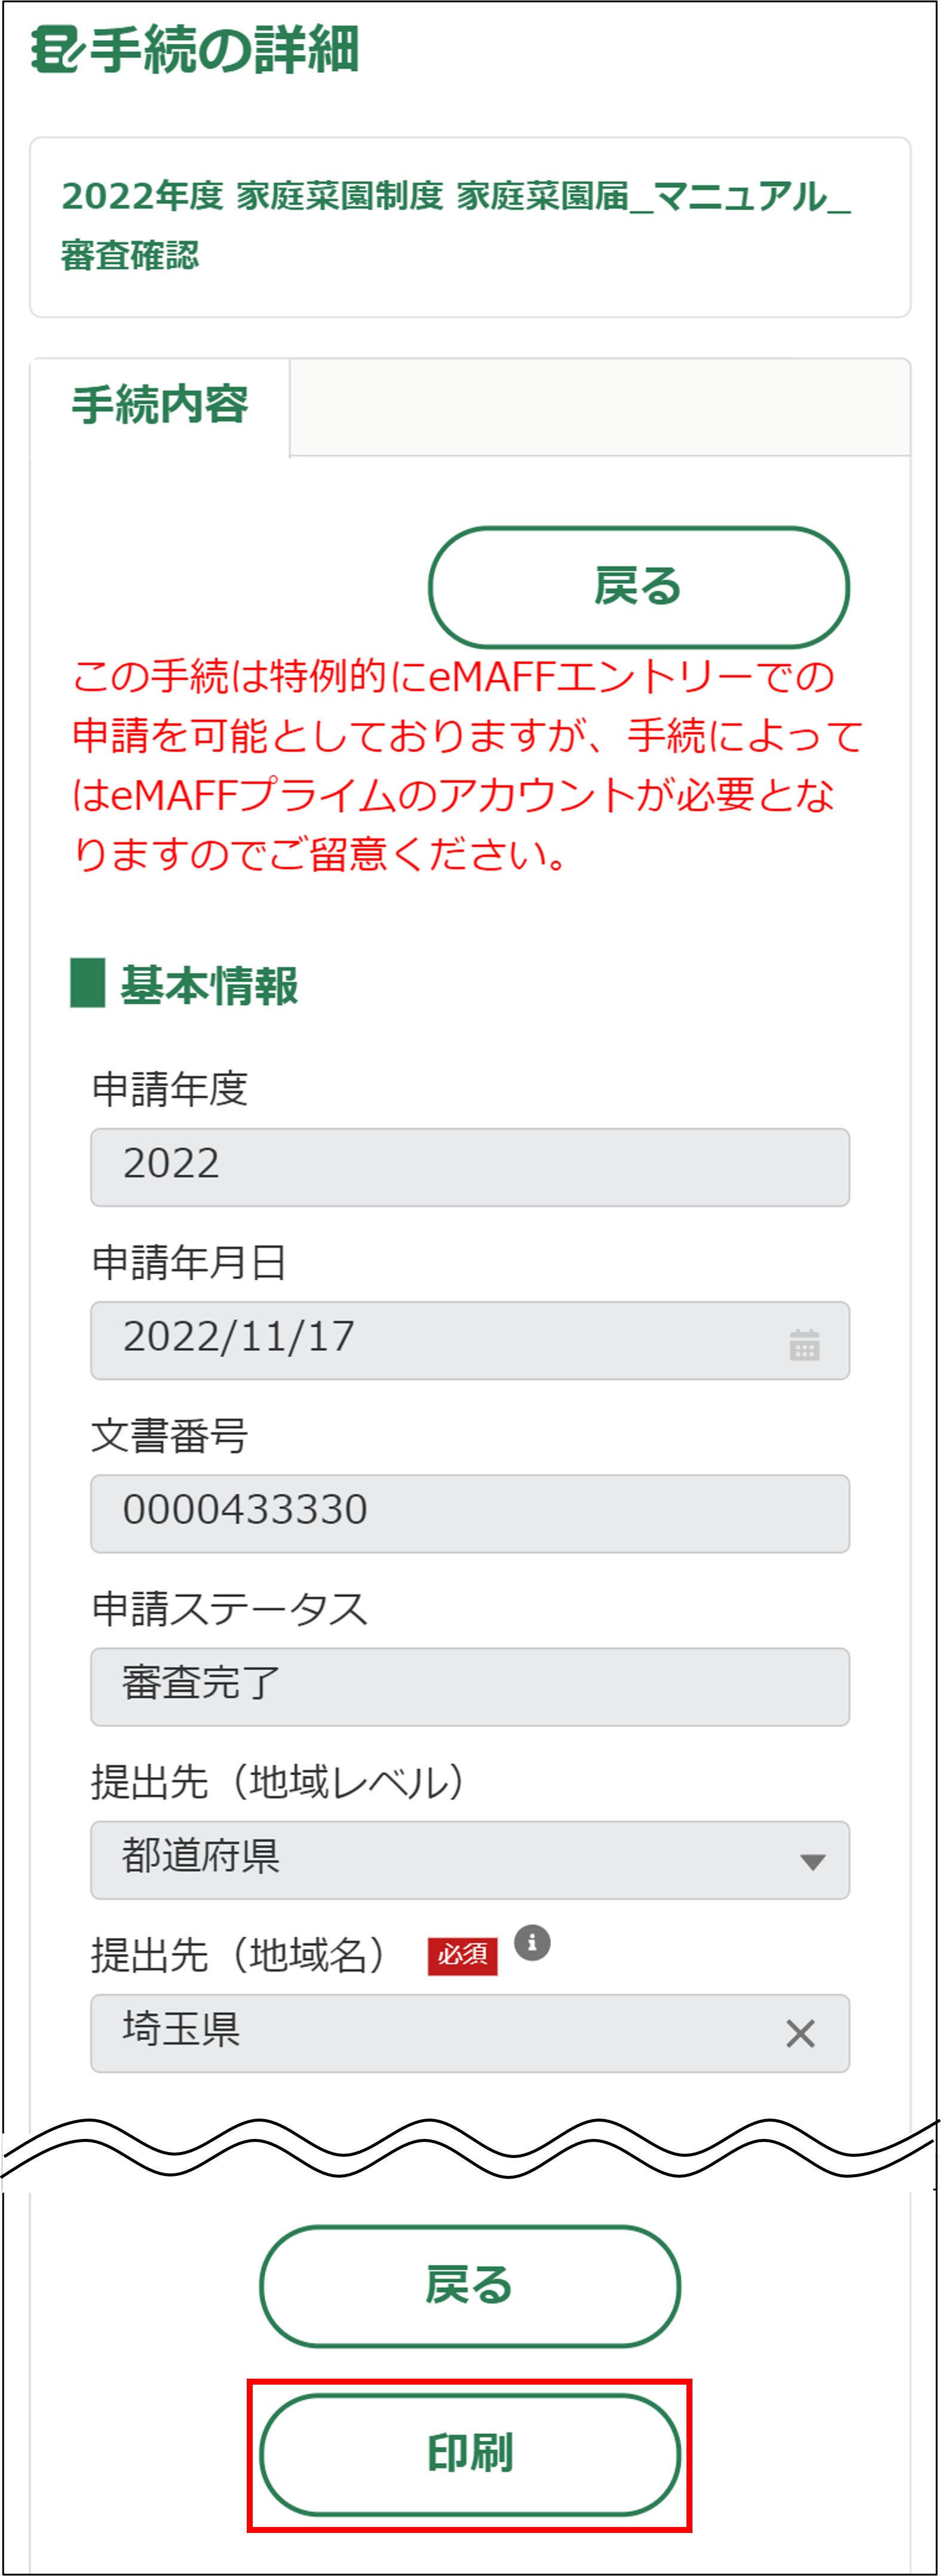Click the 手続の詳細 page heading
The image size is (941, 2576).
(225, 49)
